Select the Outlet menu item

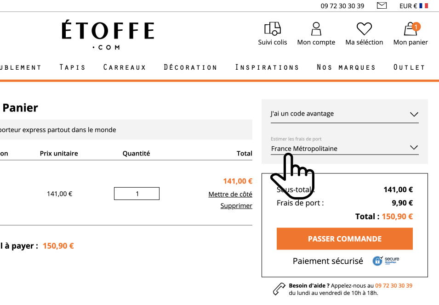[409, 67]
